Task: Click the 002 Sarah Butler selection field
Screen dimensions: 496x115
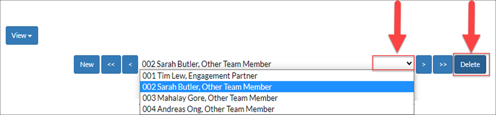Action: [277, 64]
